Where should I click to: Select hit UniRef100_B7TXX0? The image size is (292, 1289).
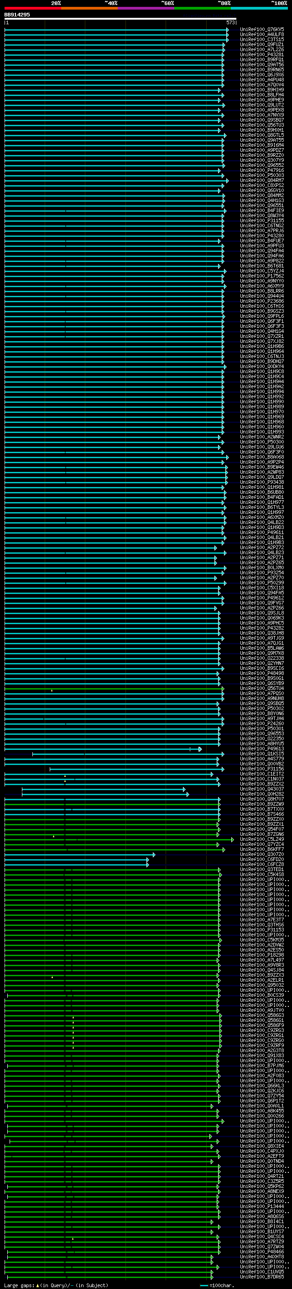pyautogui.click(x=262, y=809)
